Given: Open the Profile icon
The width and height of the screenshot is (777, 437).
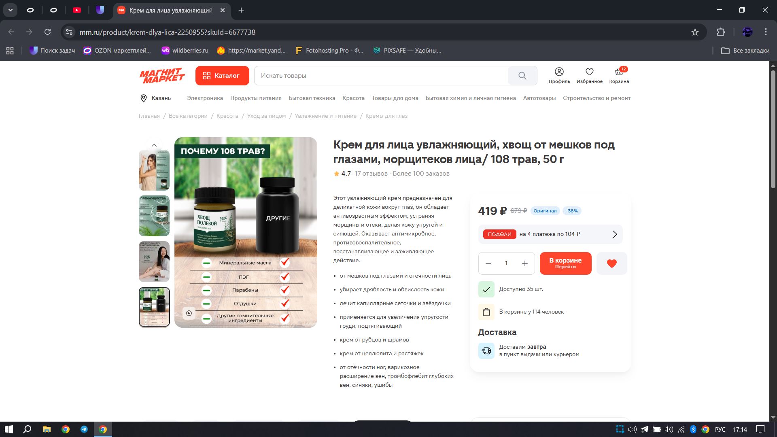Looking at the screenshot, I should click(x=559, y=72).
